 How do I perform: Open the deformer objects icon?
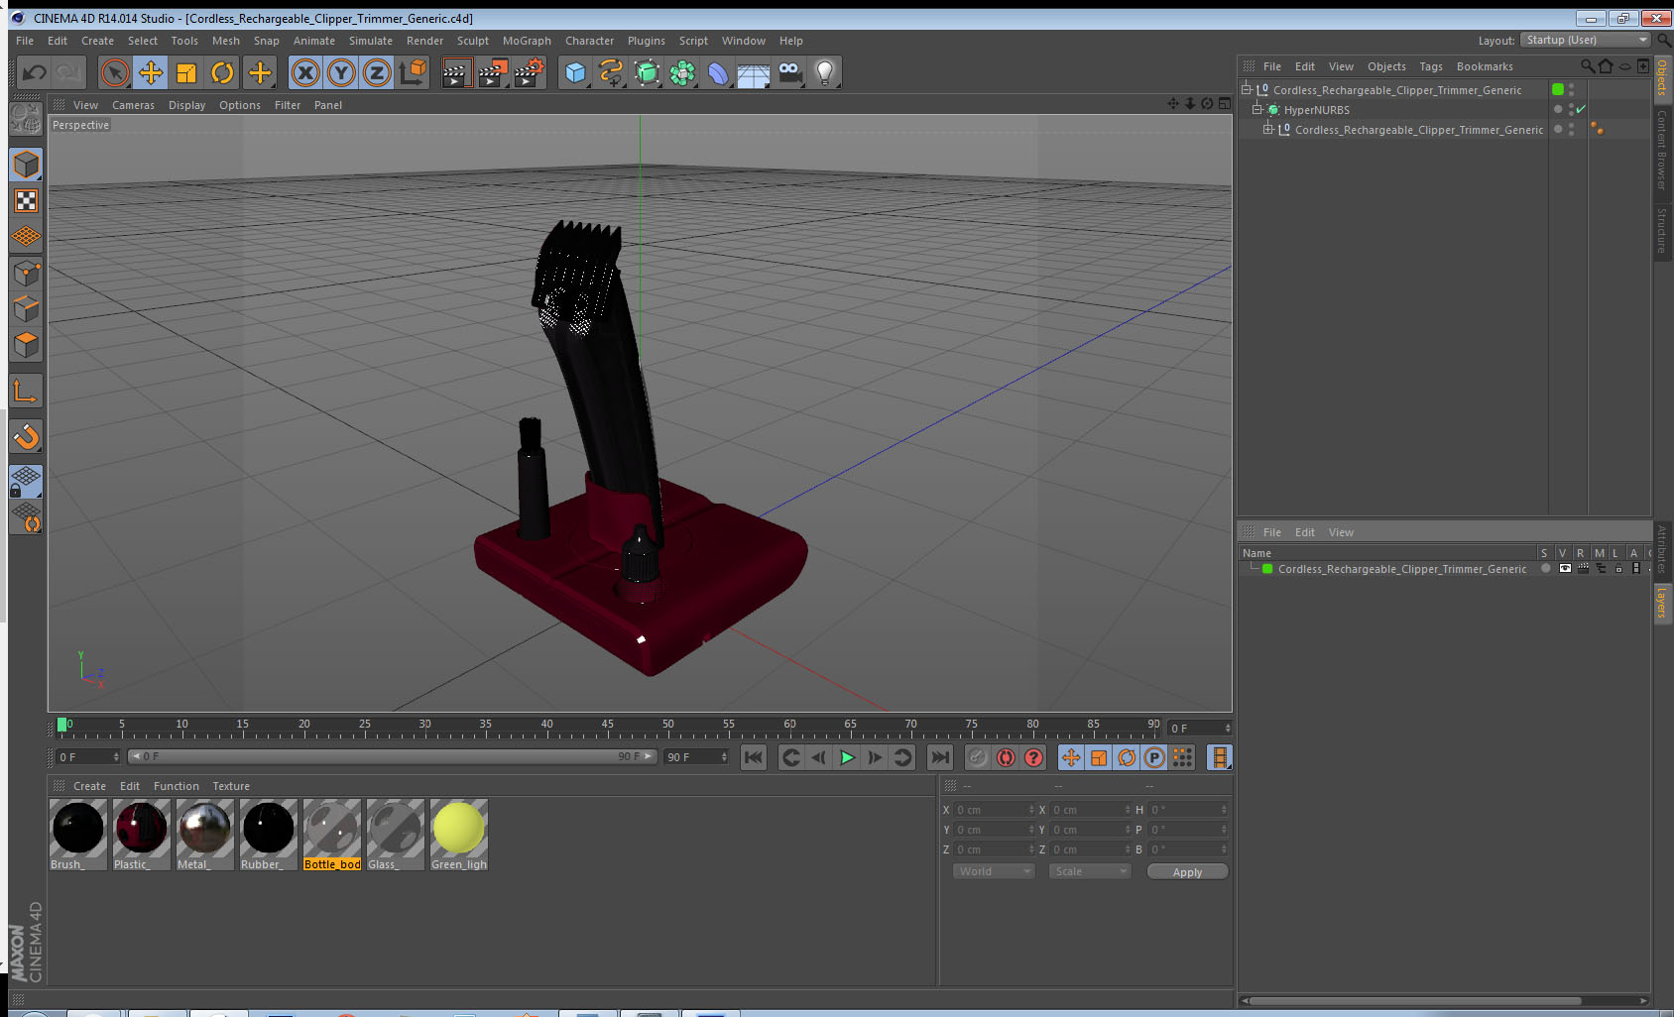pos(718,72)
